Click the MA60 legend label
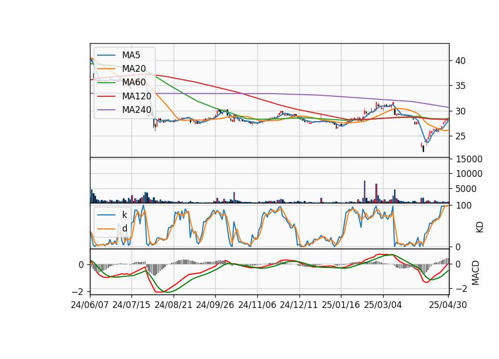This screenshot has width=499, height=359. [134, 83]
